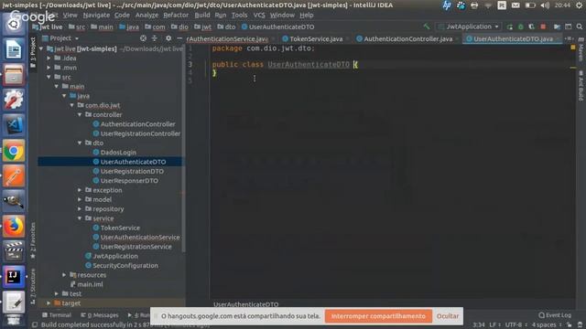The width and height of the screenshot is (586, 329).
Task: Switch to TokenService.java tab
Action: pyautogui.click(x=316, y=38)
